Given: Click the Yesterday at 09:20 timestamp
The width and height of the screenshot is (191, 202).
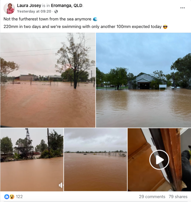Looking at the screenshot, I should 34,11.
